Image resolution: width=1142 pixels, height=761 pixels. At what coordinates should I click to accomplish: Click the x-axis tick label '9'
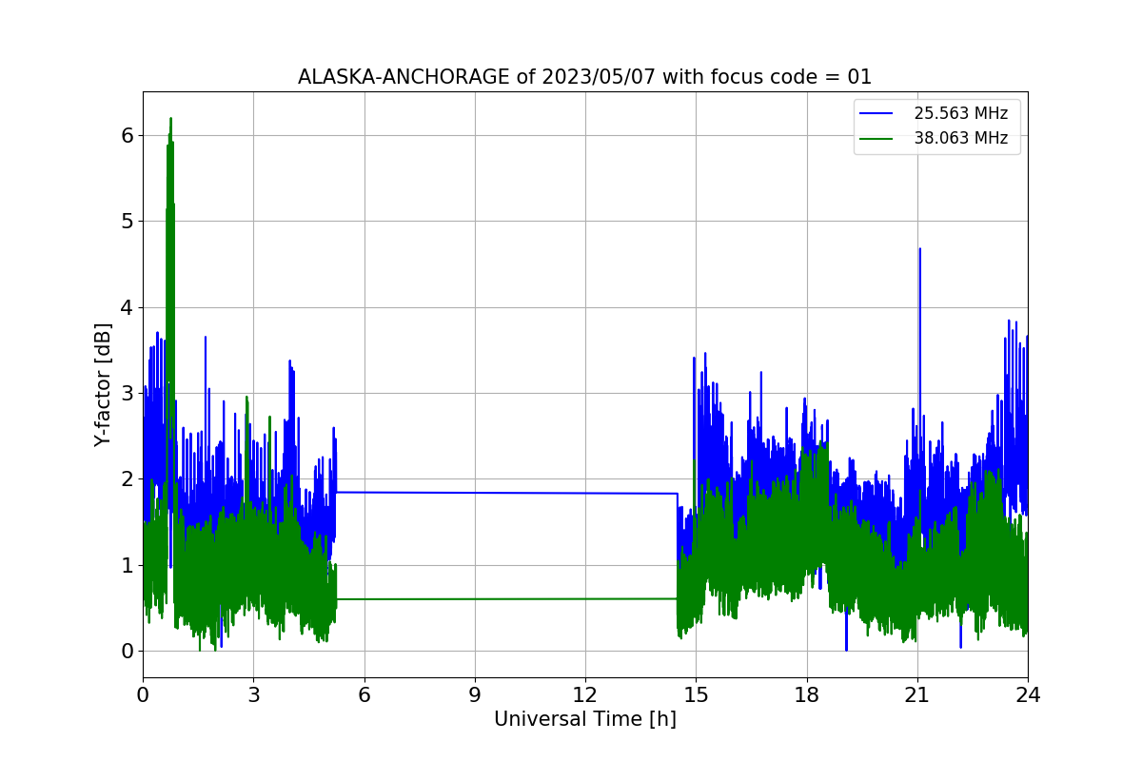click(x=475, y=694)
